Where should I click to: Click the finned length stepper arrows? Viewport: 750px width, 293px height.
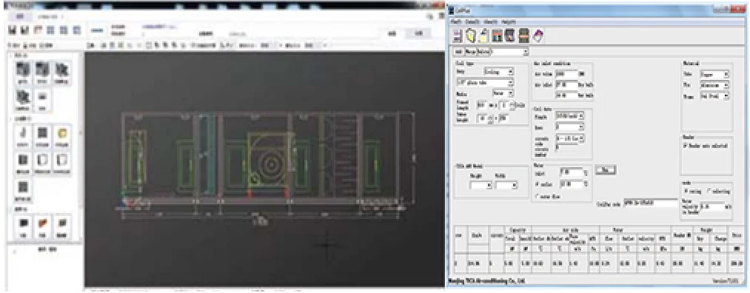click(512, 105)
